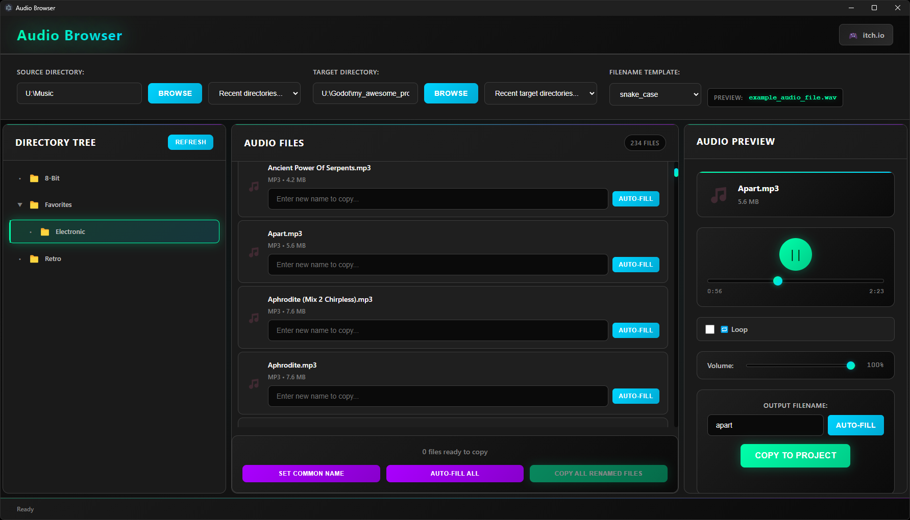The height and width of the screenshot is (520, 910).
Task: Click new name field under Aphrodite.mp3
Action: (x=438, y=396)
